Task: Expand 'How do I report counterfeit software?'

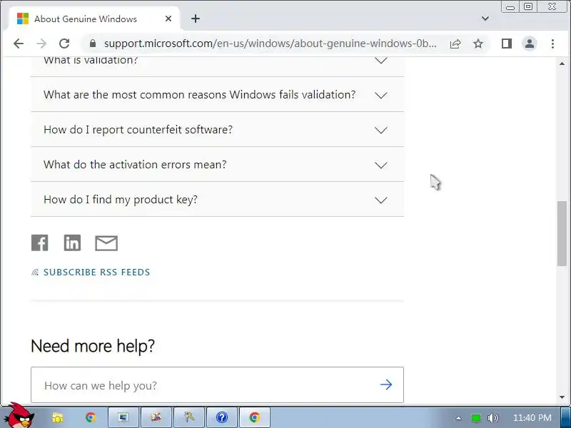Action: [218, 130]
